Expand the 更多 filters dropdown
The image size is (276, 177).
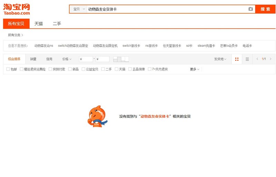pos(195,69)
